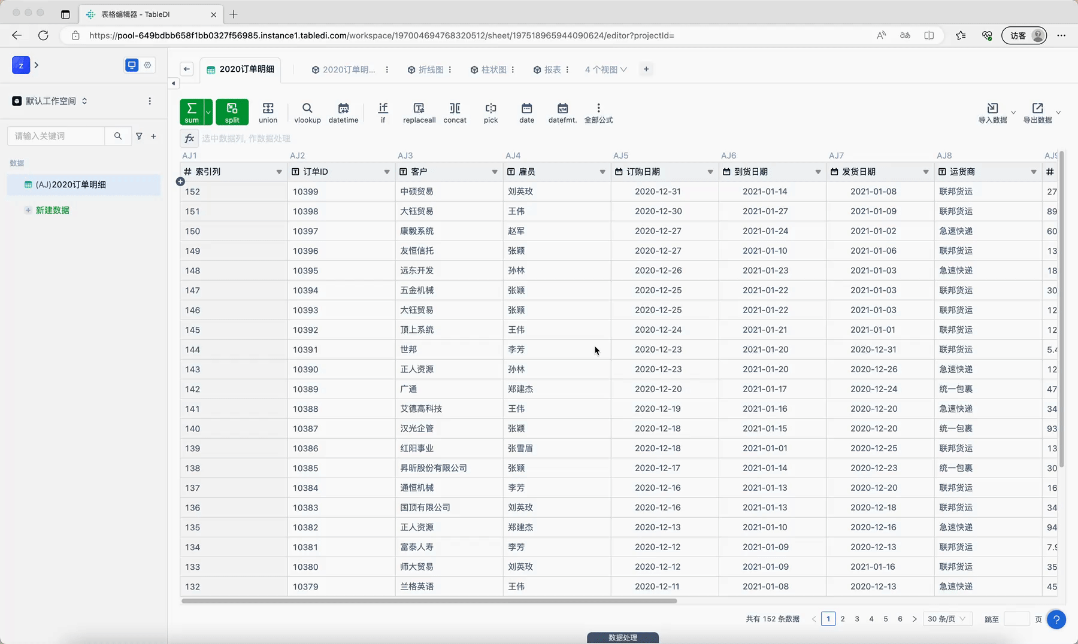1078x644 pixels.
Task: Go to next page arrow
Action: click(x=915, y=619)
